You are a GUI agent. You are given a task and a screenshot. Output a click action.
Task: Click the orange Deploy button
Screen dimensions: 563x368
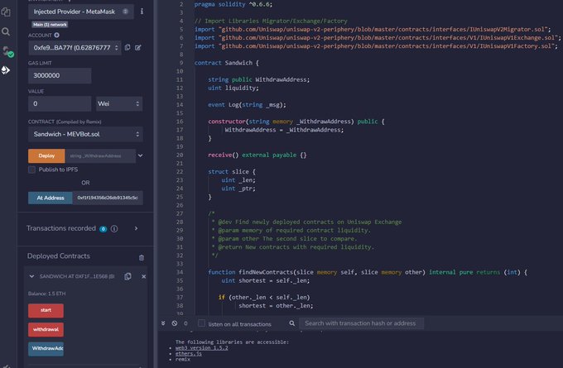pyautogui.click(x=46, y=155)
